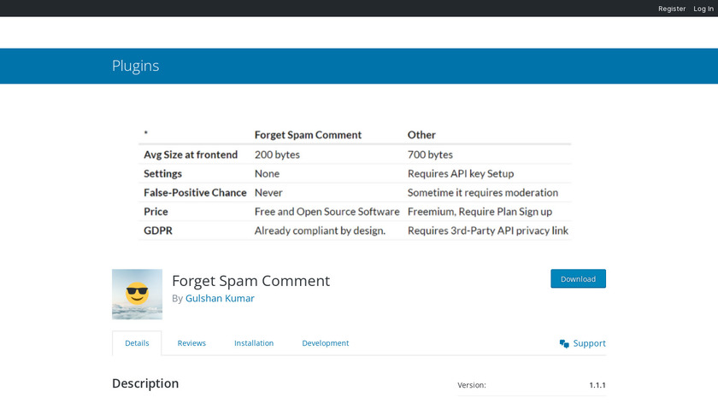Open author Gulshan Kumar's profile
Image resolution: width=718 pixels, height=403 pixels.
[x=220, y=298]
